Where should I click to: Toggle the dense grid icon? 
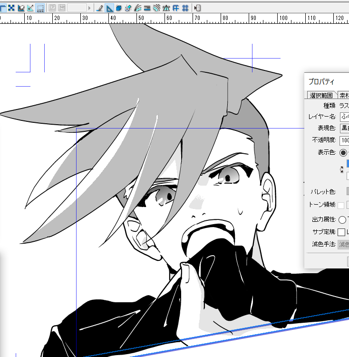pos(185,8)
